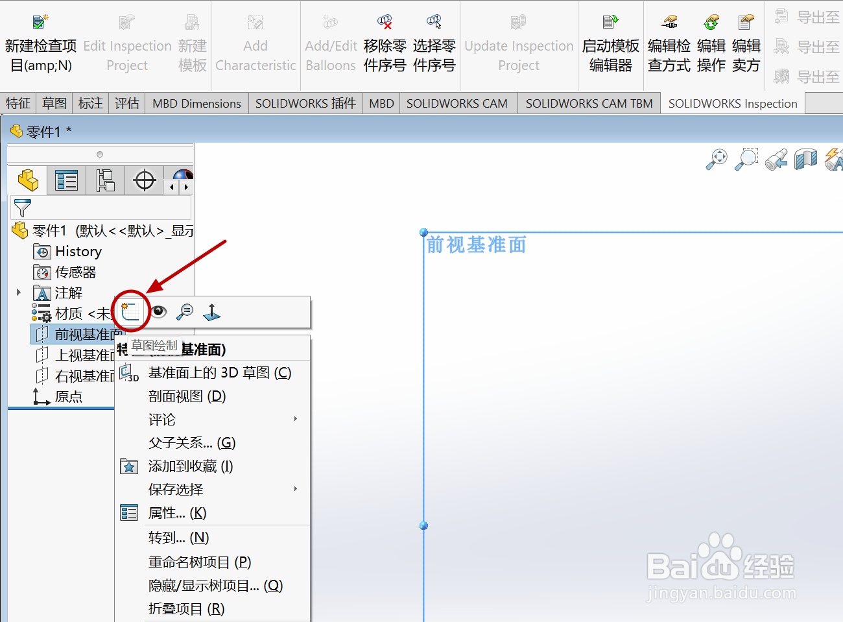Open the SOLIDWORKS 插件 tab
The width and height of the screenshot is (843, 622).
pyautogui.click(x=305, y=103)
